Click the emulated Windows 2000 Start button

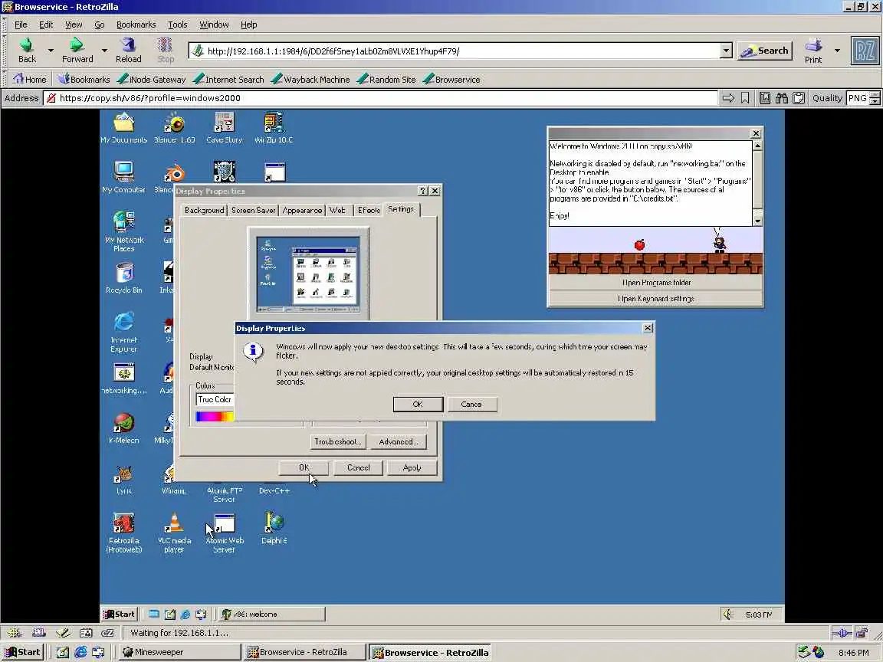point(119,614)
